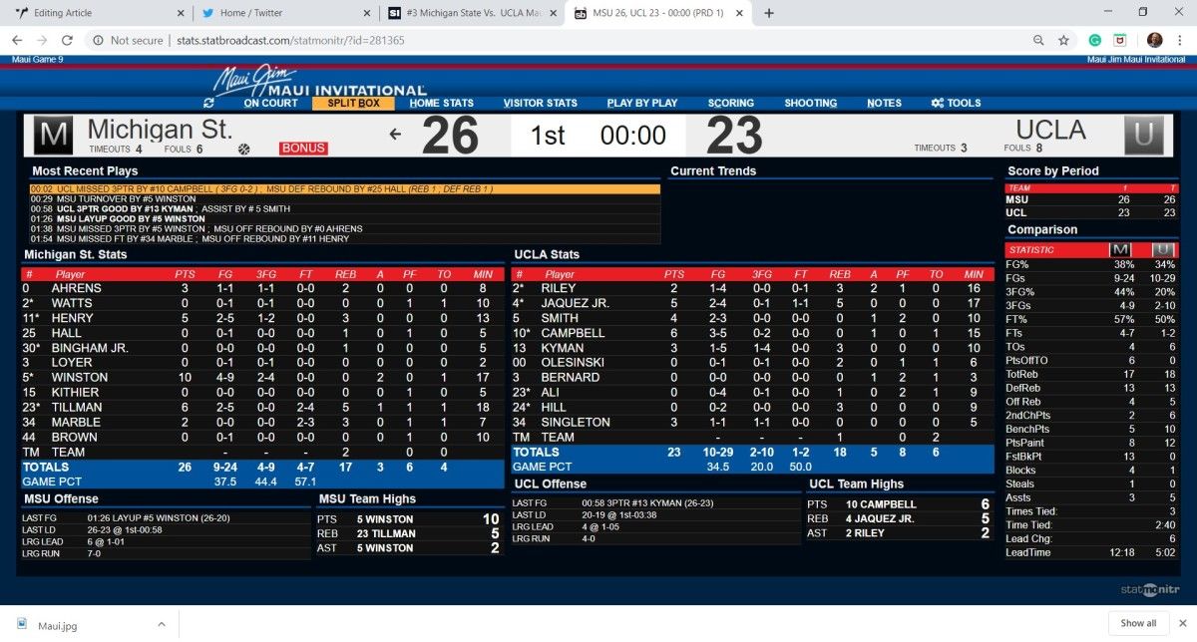Click JAQUEZ JR. row in UCLA Stats
Viewport: 1197px width, 642px height.
click(753, 303)
